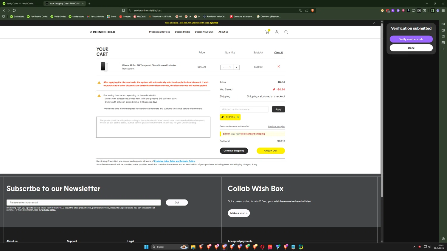
Task: Open Dashboard bookmark
Action: pyautogui.click(x=17, y=17)
